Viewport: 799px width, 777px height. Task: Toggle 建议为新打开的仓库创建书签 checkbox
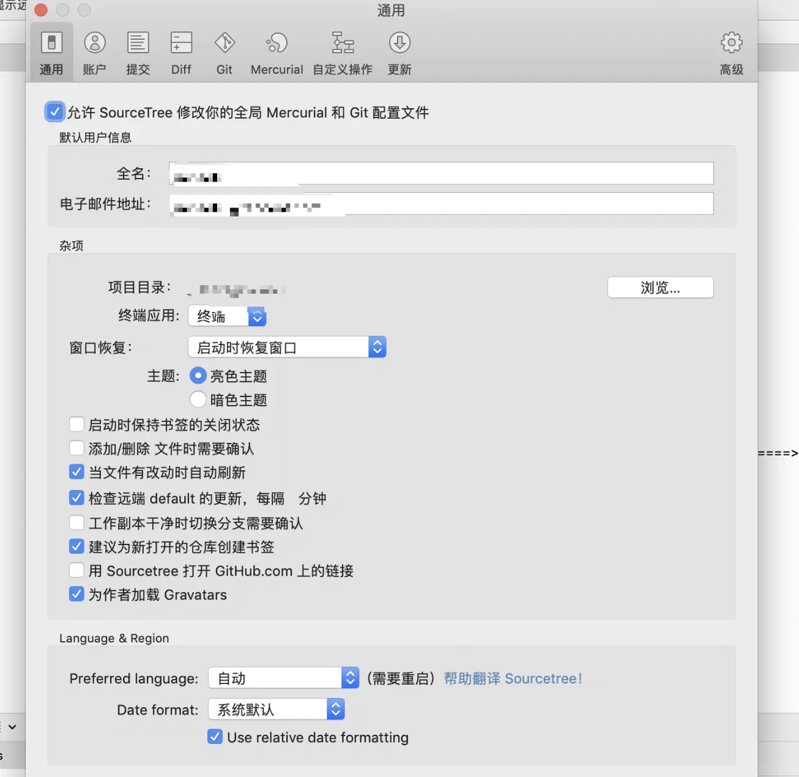click(x=76, y=546)
